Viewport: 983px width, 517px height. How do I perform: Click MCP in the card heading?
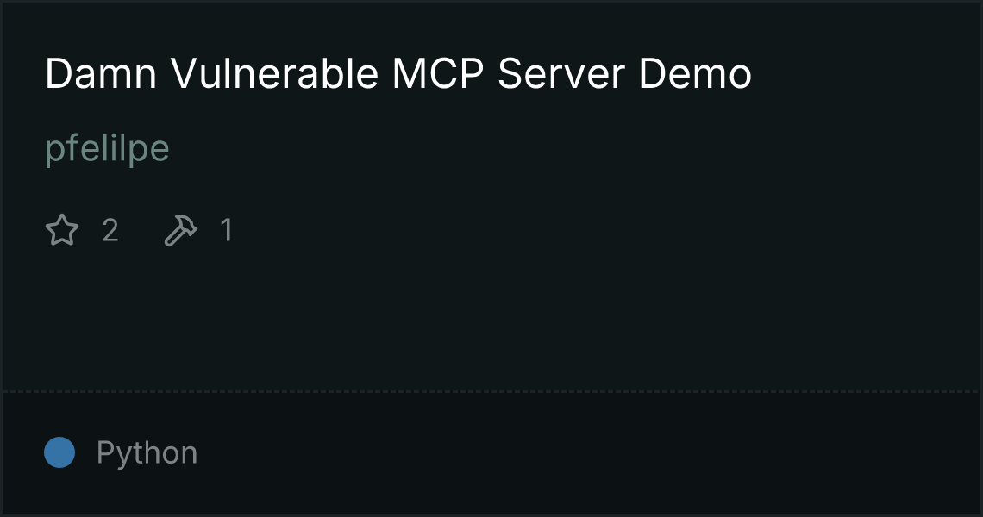[x=437, y=74]
